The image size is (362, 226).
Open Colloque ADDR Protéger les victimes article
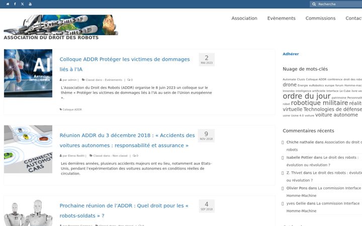125,64
